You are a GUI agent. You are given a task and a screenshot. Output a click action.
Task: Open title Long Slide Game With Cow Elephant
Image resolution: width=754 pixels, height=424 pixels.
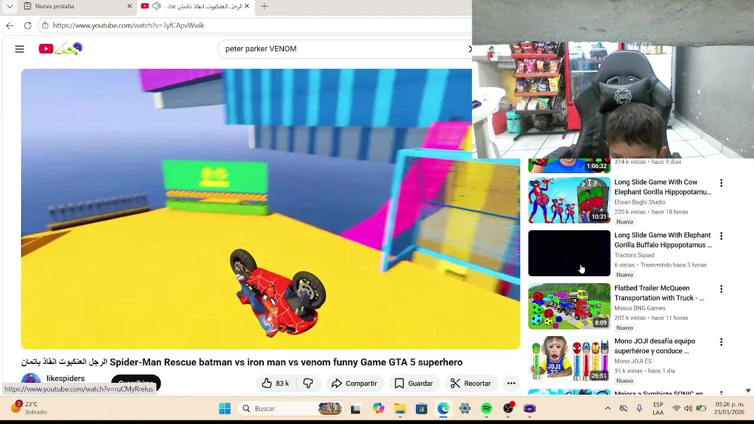coord(663,187)
